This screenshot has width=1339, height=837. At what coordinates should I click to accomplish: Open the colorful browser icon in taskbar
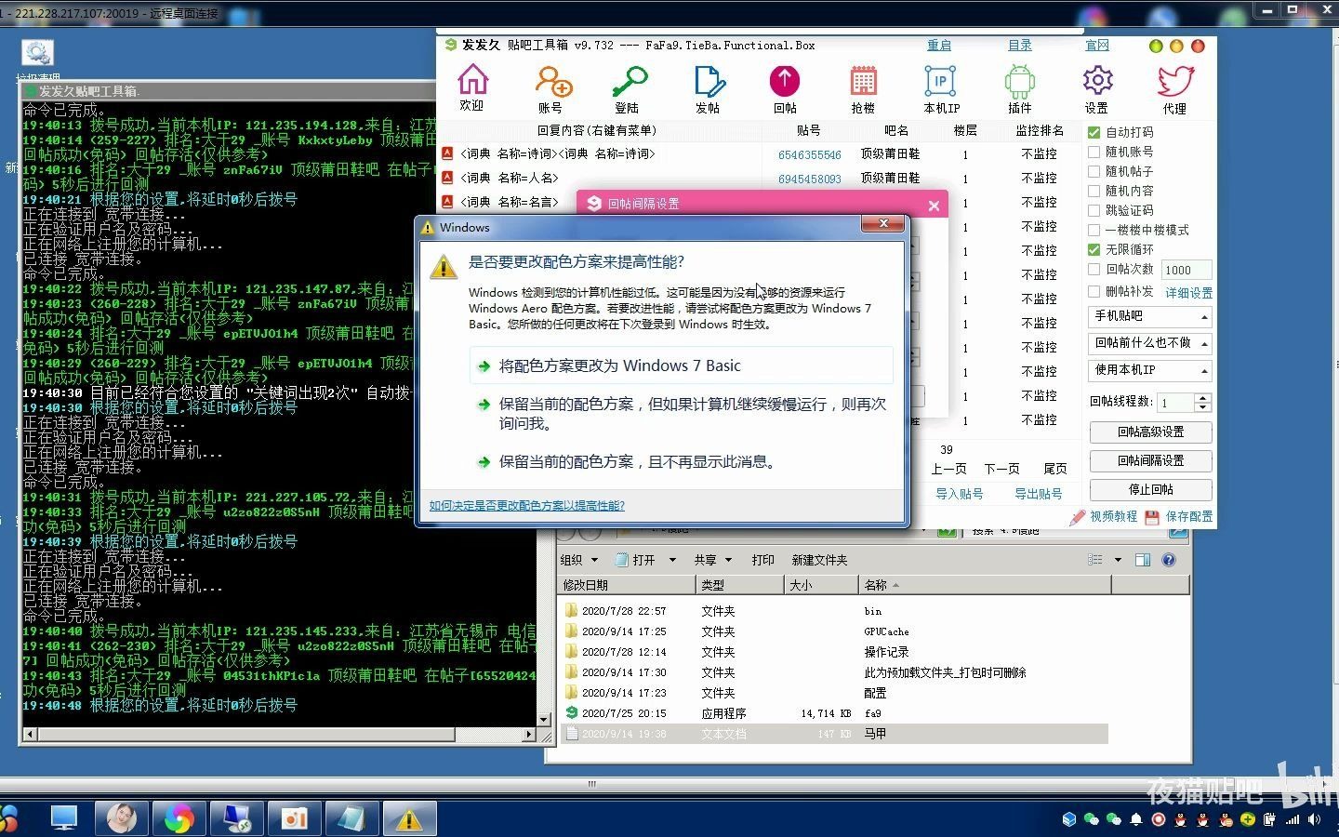click(179, 818)
